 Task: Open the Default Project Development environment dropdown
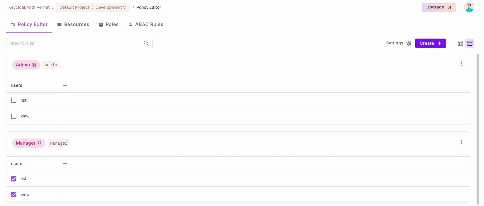click(x=93, y=7)
